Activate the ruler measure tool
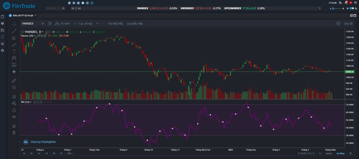 coord(14,81)
